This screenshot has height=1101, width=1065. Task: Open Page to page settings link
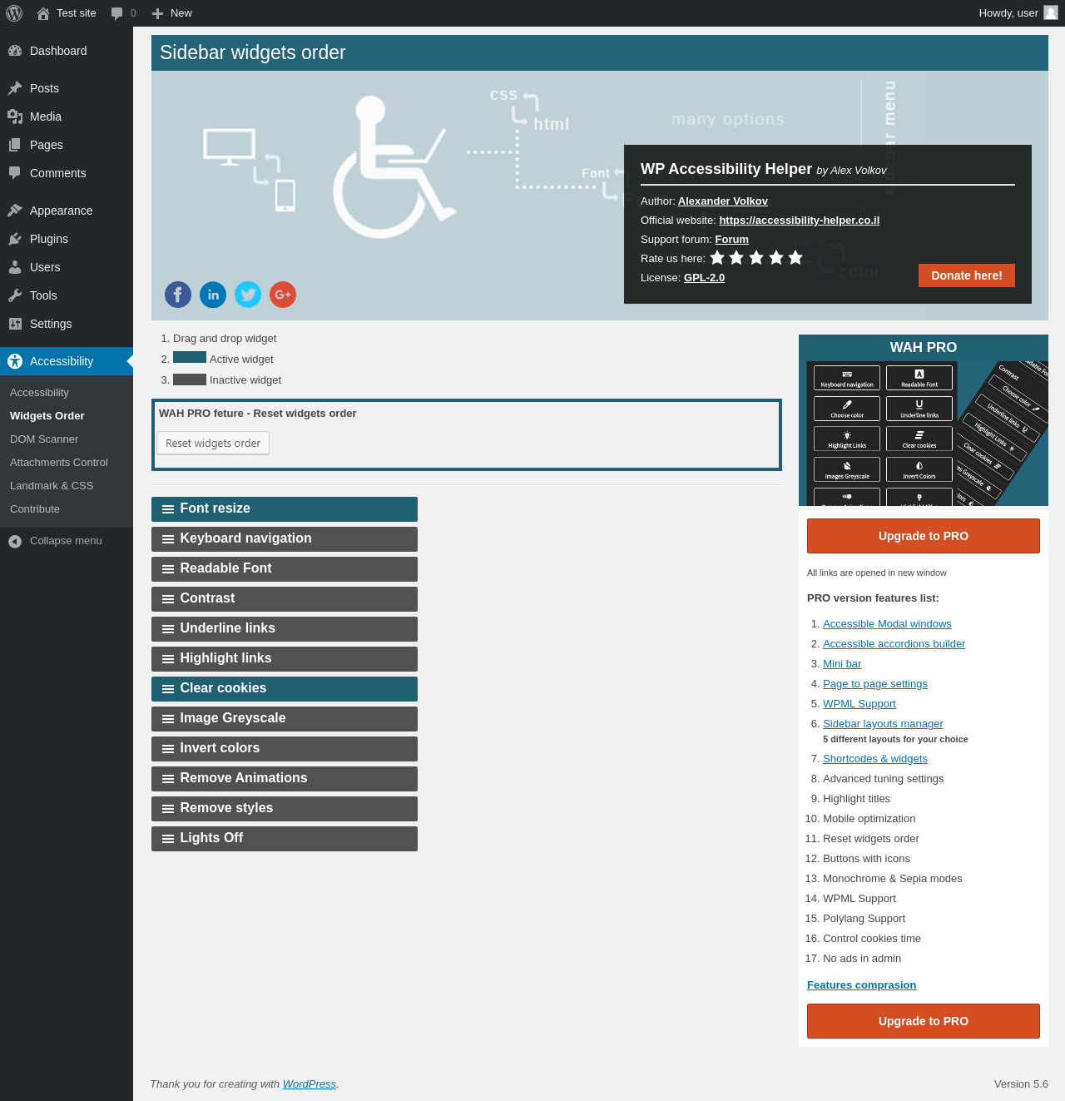coord(875,684)
